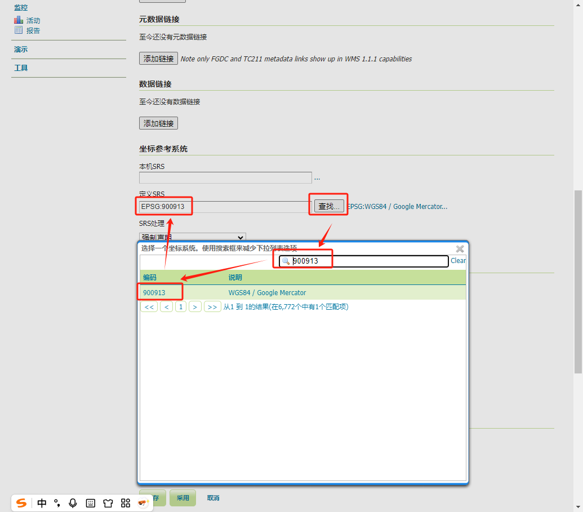Click the ellipsis link beside 本机SRS

pyautogui.click(x=317, y=179)
